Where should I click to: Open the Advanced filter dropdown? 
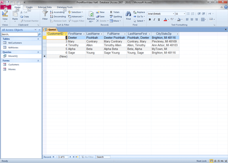pos(76,17)
